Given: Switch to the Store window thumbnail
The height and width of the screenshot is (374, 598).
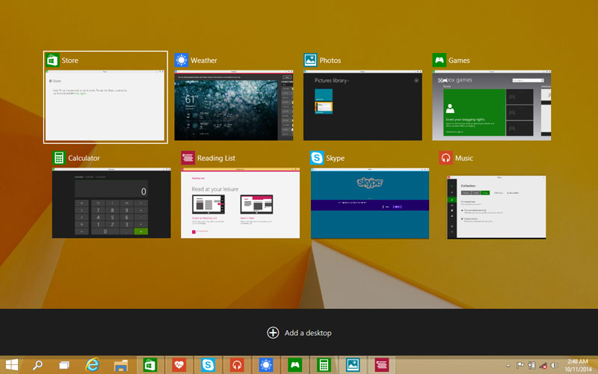Looking at the screenshot, I should coord(105,105).
